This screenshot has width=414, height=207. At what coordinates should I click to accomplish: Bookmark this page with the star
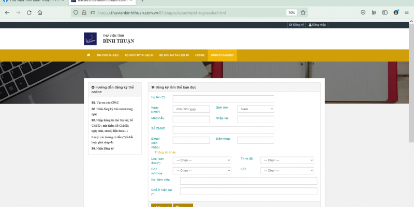303,12
